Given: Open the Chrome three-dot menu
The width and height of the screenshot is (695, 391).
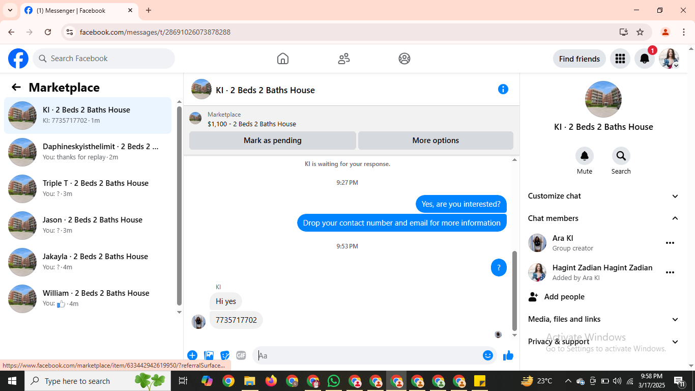Looking at the screenshot, I should 683,32.
